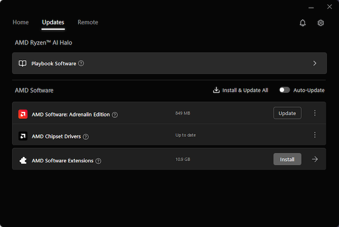Show help for AMD Software Extensions
The width and height of the screenshot is (339, 227).
pyautogui.click(x=98, y=161)
